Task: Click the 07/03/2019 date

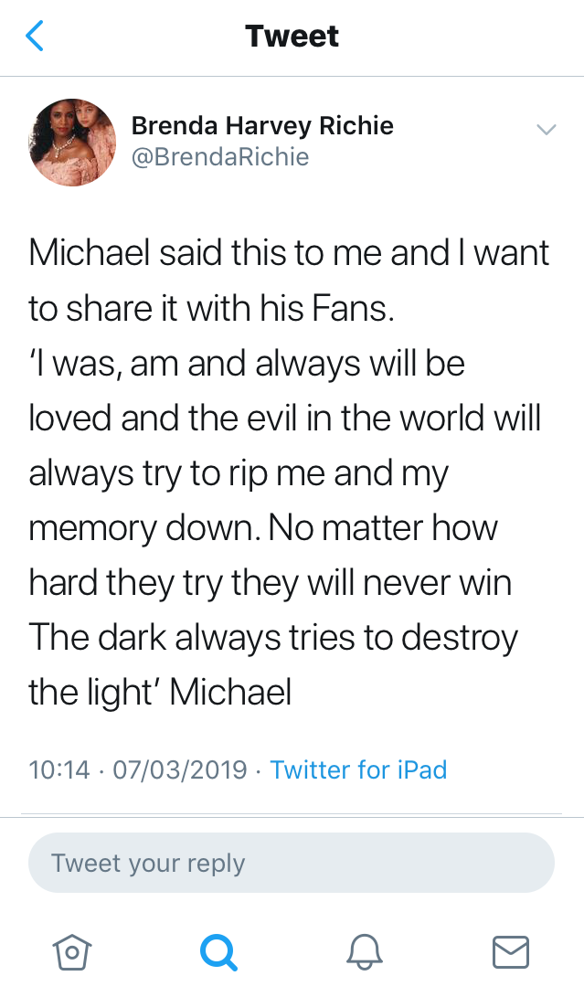Action: pos(179,769)
